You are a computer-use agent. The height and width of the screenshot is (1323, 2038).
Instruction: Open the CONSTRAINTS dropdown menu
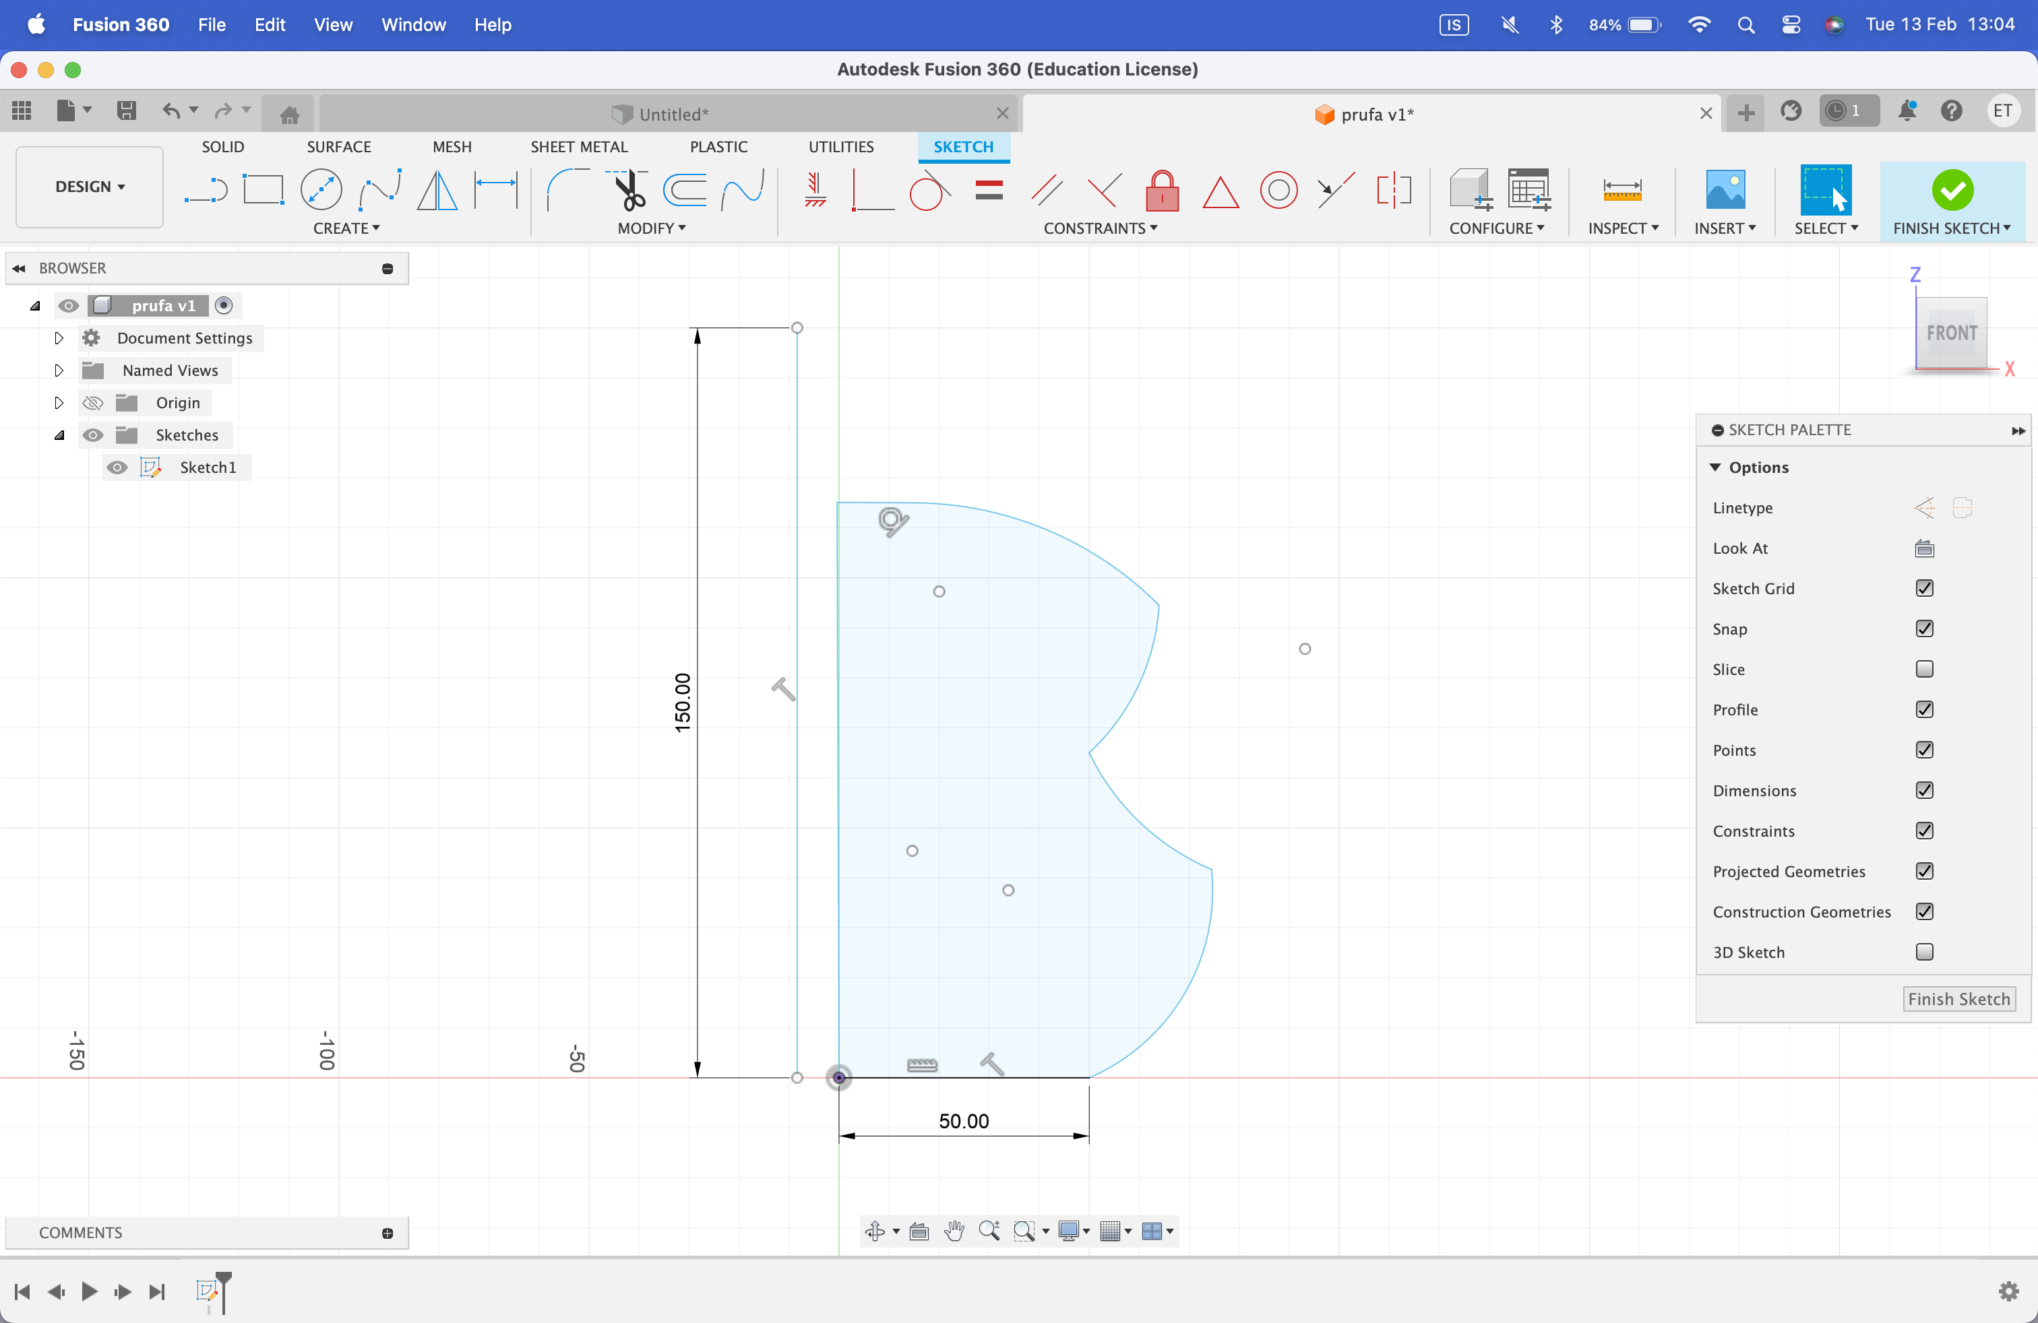coord(1099,228)
